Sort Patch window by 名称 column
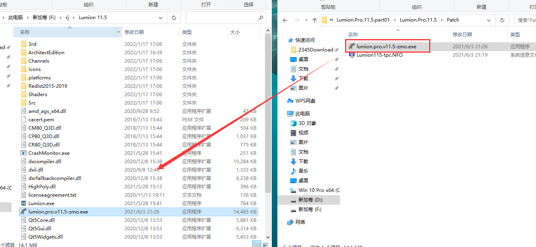This screenshot has height=247, width=536. 353,35
